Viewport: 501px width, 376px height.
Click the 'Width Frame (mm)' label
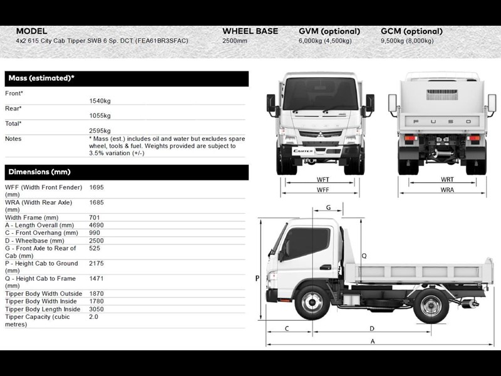pos(32,217)
